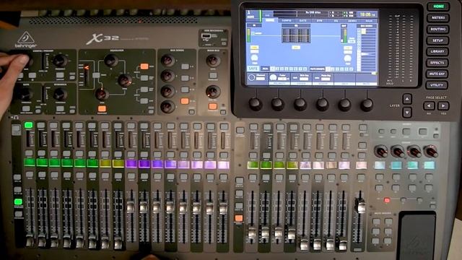Screen dimensions: 462x260
Task: Click the first Assign section rotary knob
Action: tap(381, 151)
